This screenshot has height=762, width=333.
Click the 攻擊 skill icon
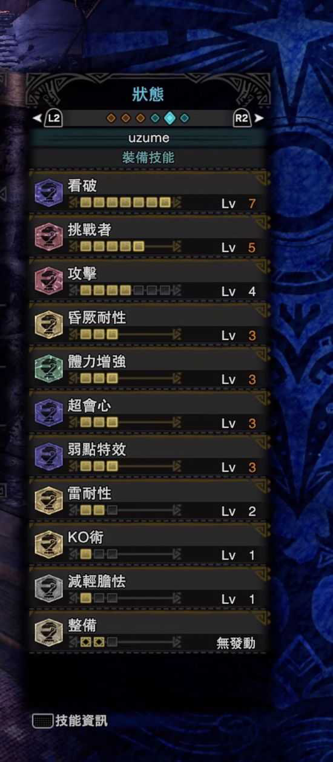point(49,282)
